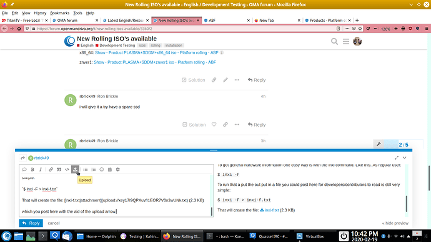Mark rbrick49's post as Solution
Viewport: 431px width, 242px height.
click(194, 125)
